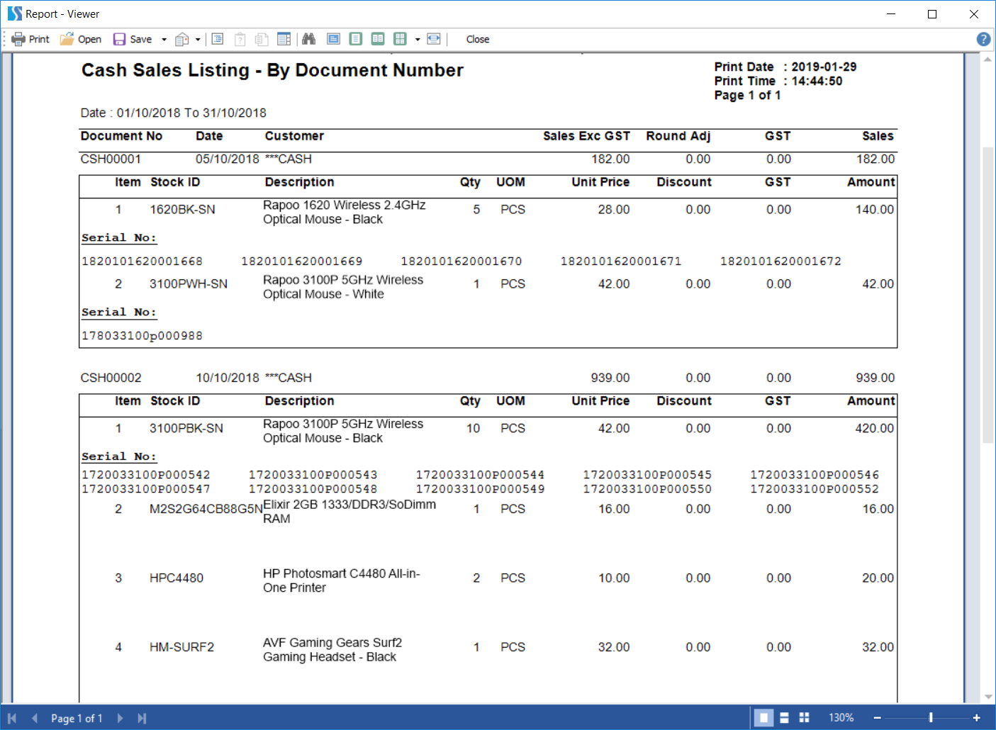Click description 'HP Photosmart C4480 All-in-One Printer'
996x730 pixels.
coord(341,580)
